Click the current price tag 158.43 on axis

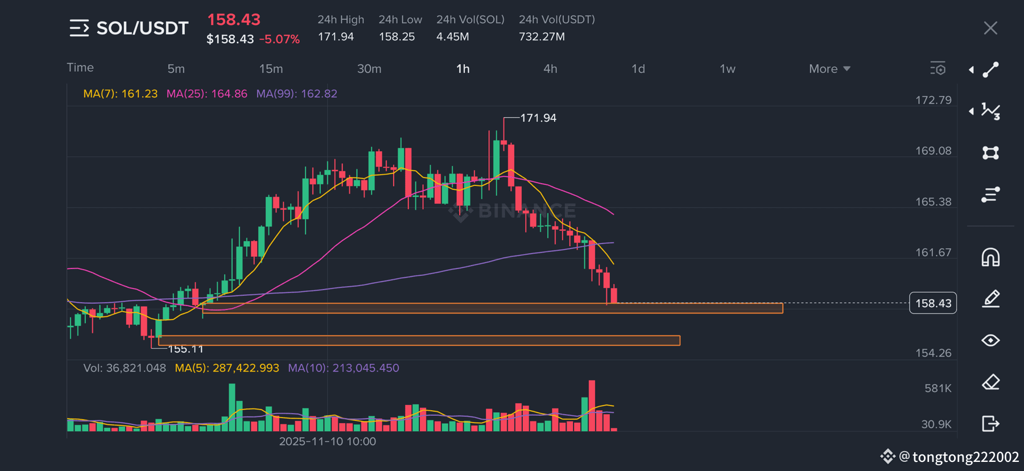point(933,303)
